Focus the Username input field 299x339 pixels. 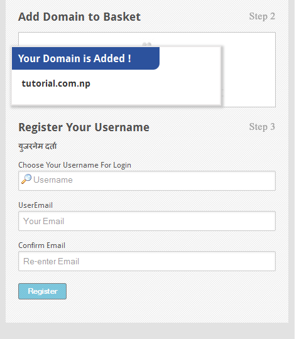(x=147, y=181)
